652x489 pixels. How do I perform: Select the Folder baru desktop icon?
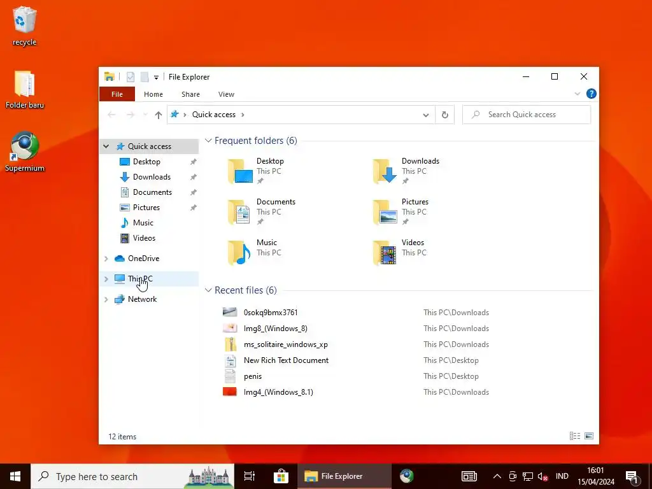click(25, 89)
